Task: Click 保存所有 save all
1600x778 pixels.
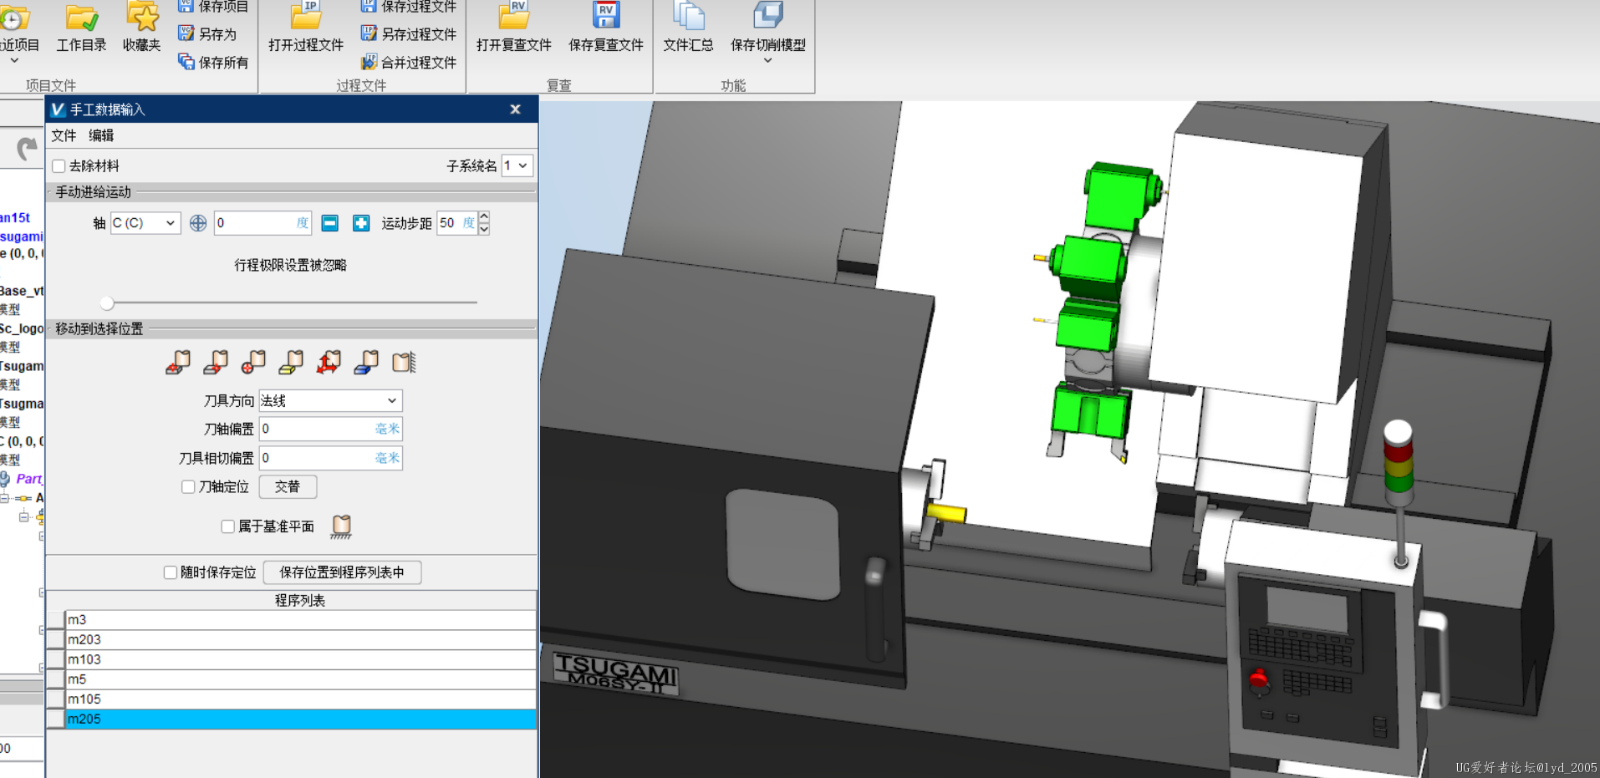Action: pyautogui.click(x=213, y=62)
